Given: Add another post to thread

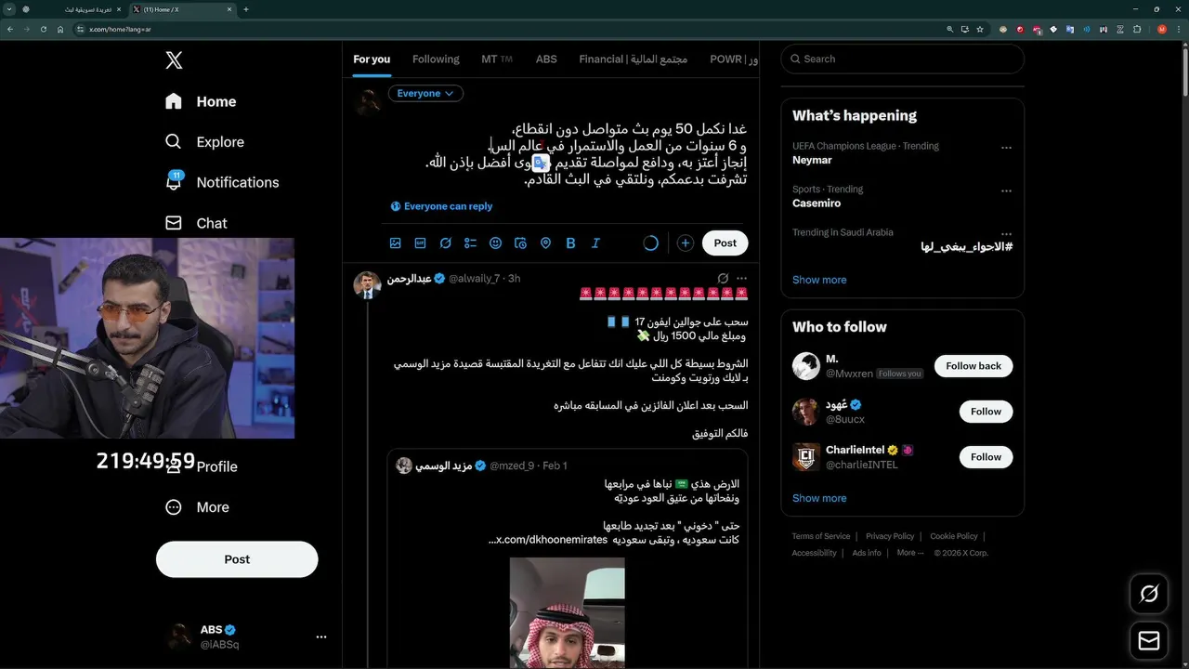Looking at the screenshot, I should click(686, 243).
